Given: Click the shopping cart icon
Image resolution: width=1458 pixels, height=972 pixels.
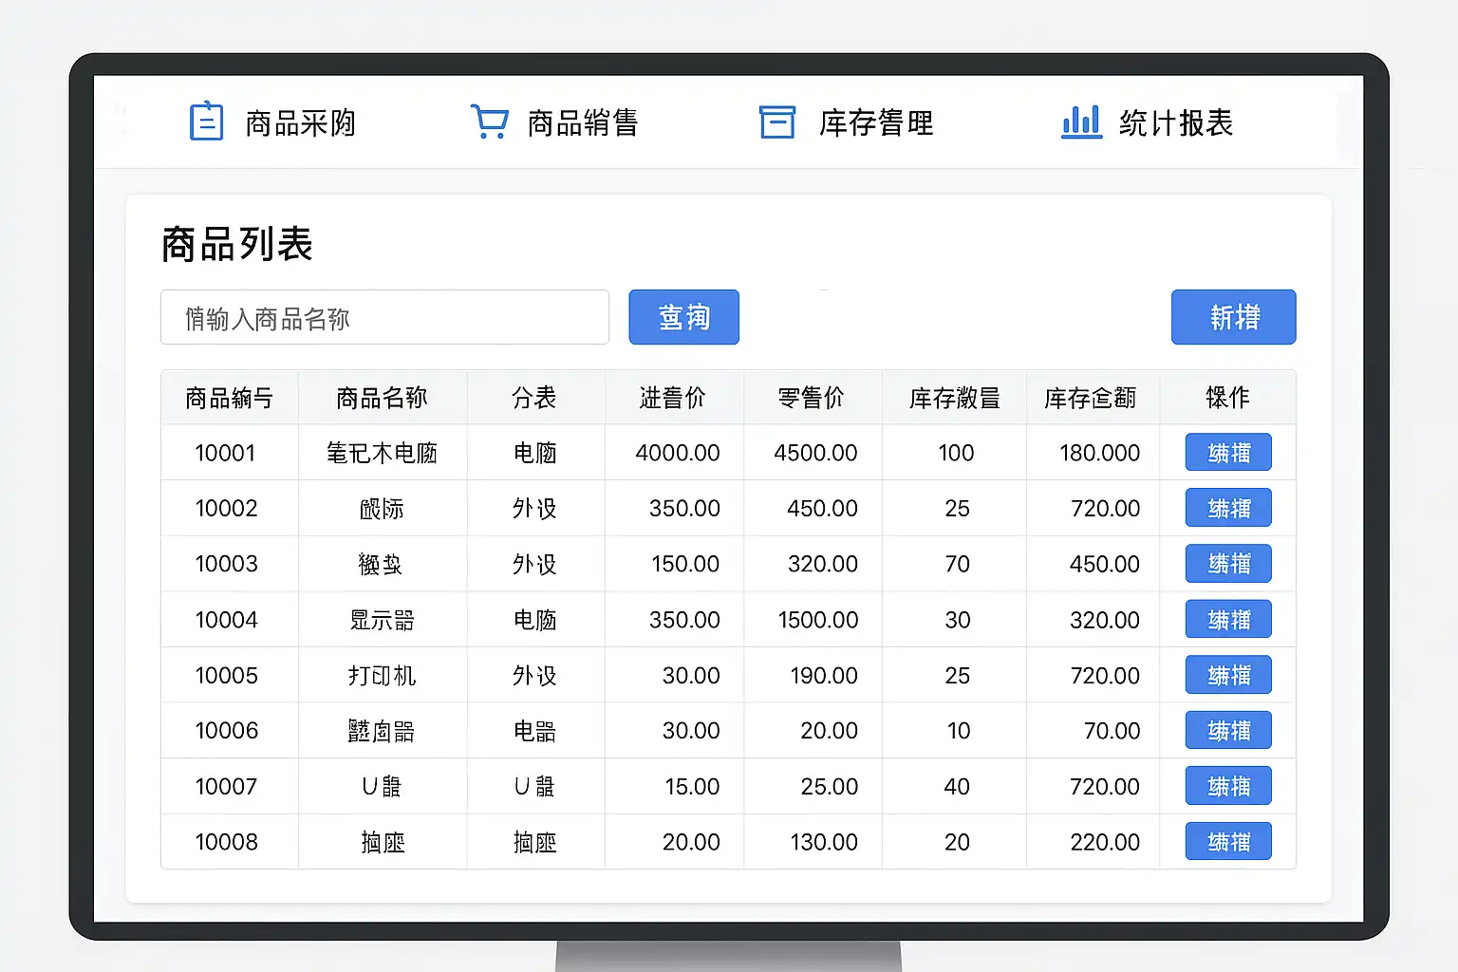Looking at the screenshot, I should [x=489, y=121].
